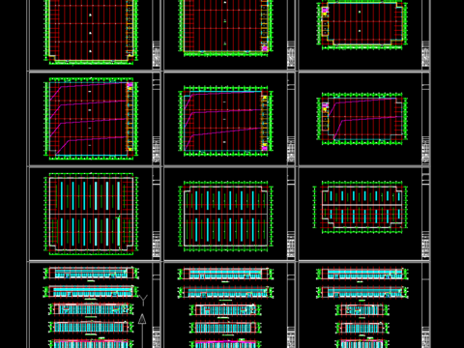Select the top-left floor plan drawing
Image resolution: width=464 pixels, height=348 pixels.
pos(91,32)
